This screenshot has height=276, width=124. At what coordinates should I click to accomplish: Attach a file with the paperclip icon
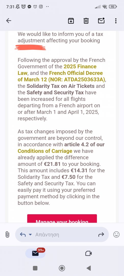coord(7,234)
